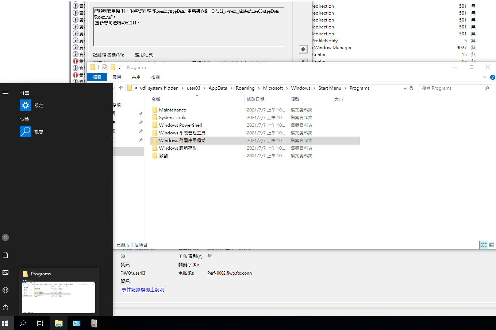Switch to Large icons view in the status bar
Screen dimensions: 496x330
tap(491, 245)
